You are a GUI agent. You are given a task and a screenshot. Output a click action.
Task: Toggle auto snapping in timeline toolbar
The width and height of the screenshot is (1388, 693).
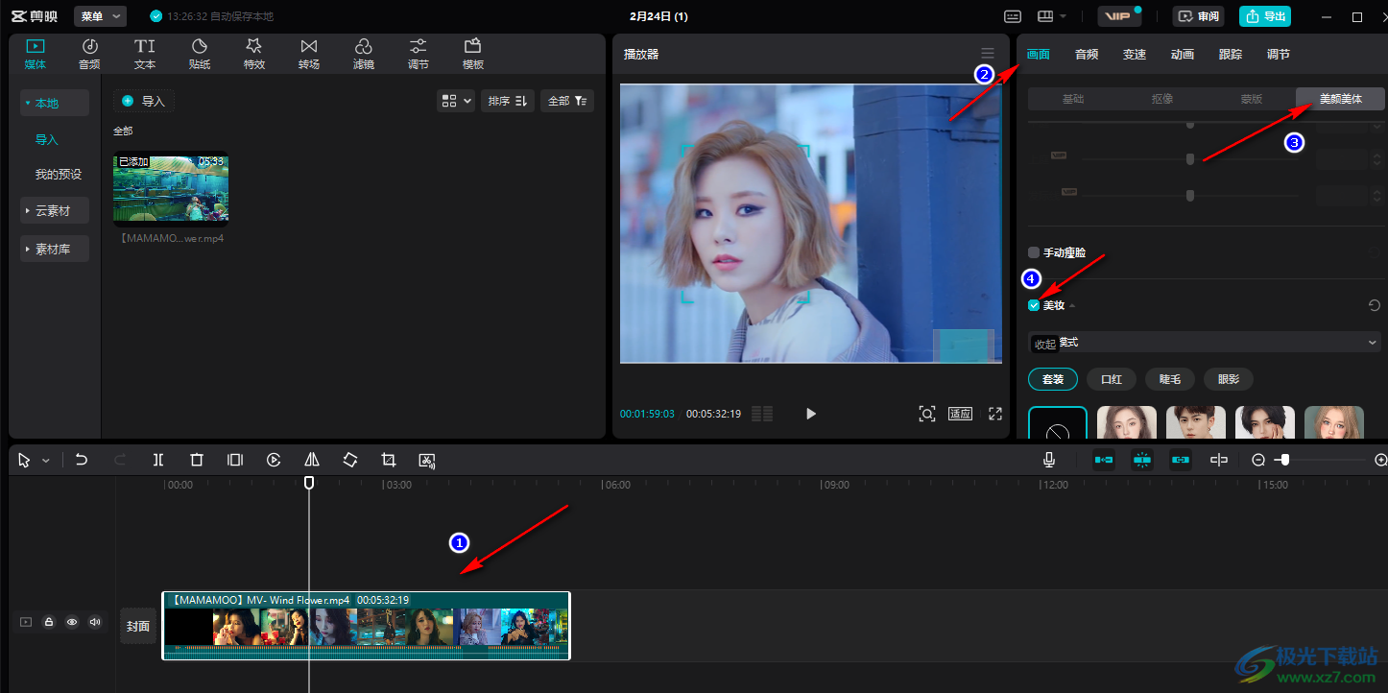tap(1142, 460)
